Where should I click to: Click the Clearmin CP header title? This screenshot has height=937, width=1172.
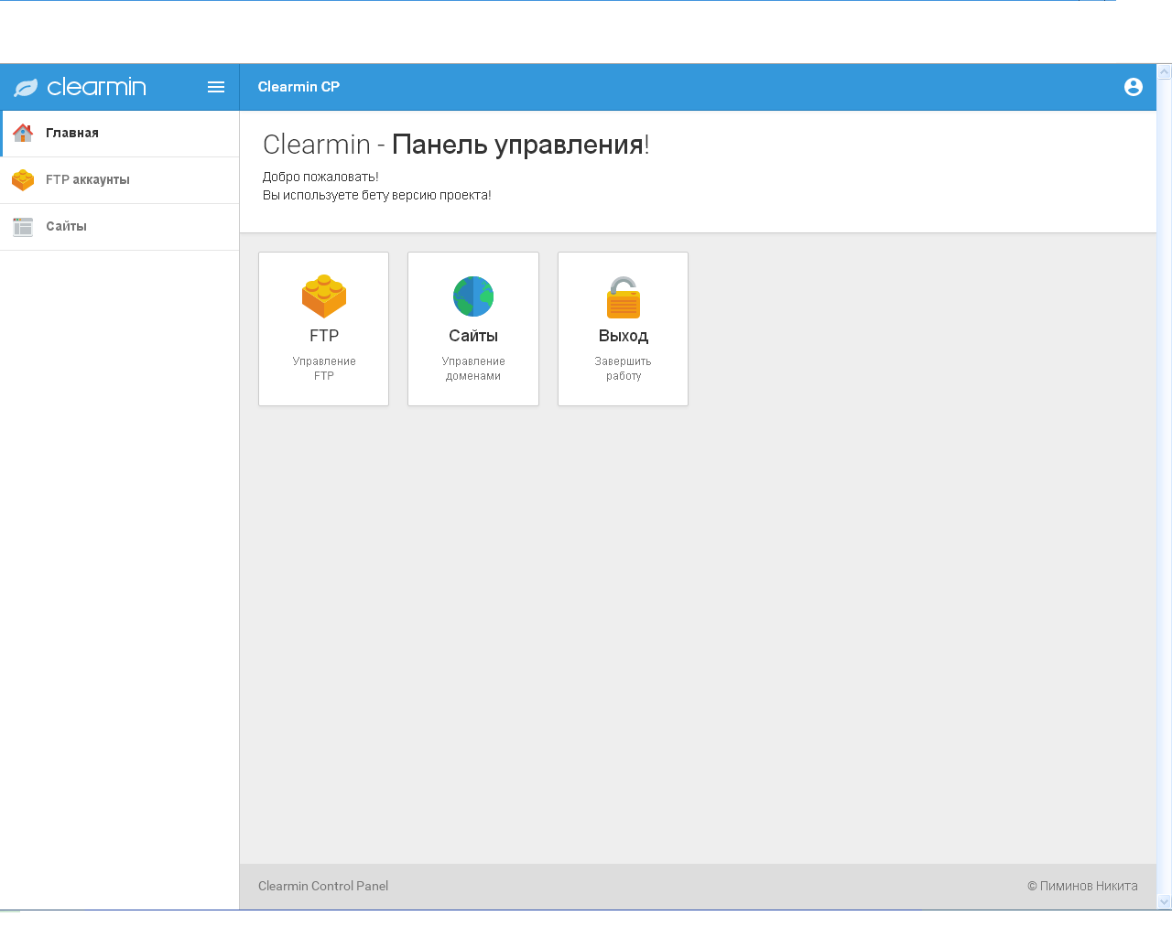pyautogui.click(x=298, y=87)
